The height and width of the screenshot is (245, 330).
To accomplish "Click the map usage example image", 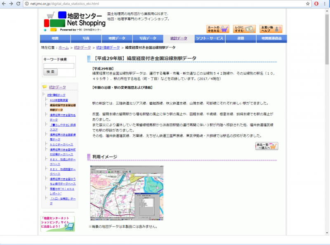I will (x=126, y=193).
